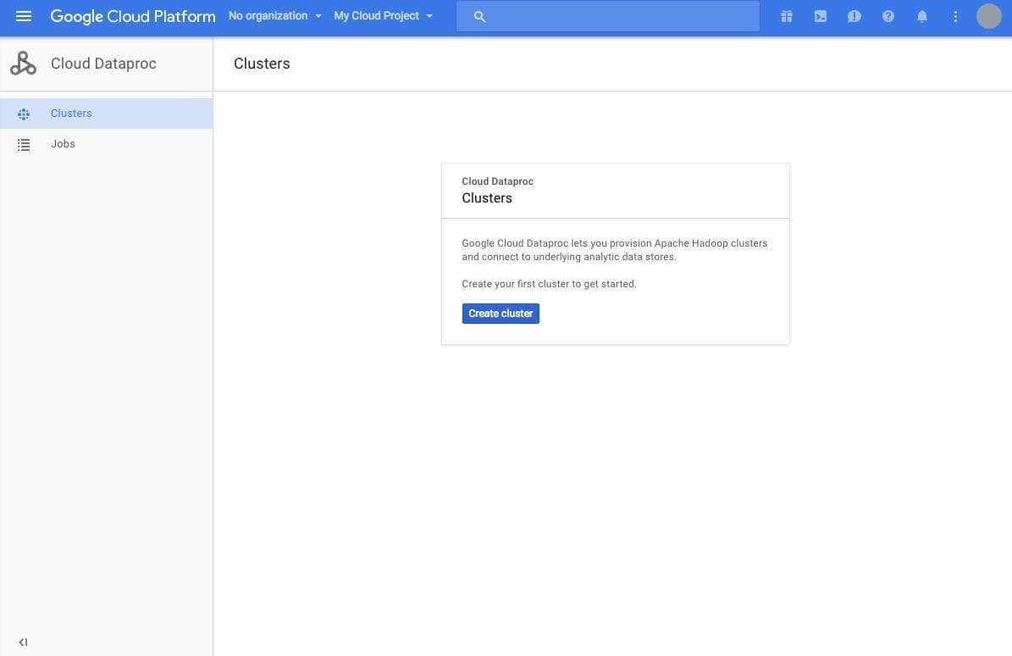1012x656 pixels.
Task: Click the Google Cloud Platform logo
Action: tap(133, 16)
